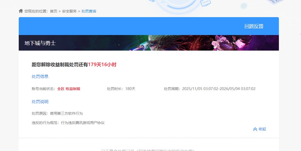Click the 179天16小时 countdown text
301x151 pixels.
[103, 65]
